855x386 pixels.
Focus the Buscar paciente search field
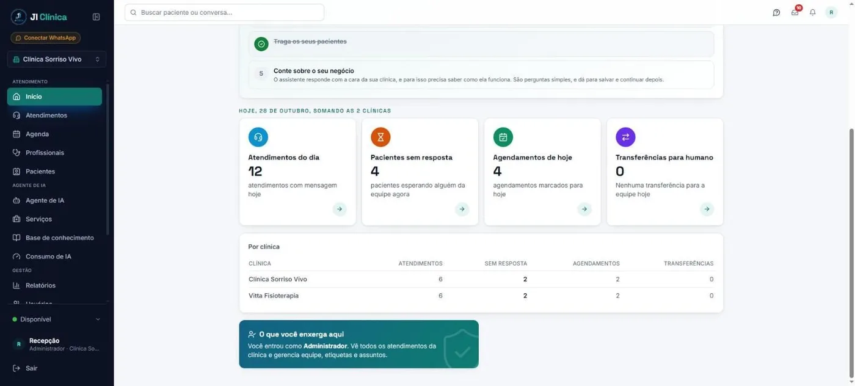pyautogui.click(x=224, y=12)
